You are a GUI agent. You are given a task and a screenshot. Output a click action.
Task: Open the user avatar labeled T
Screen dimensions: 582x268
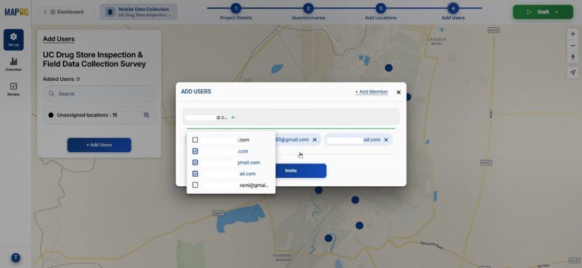click(15, 258)
